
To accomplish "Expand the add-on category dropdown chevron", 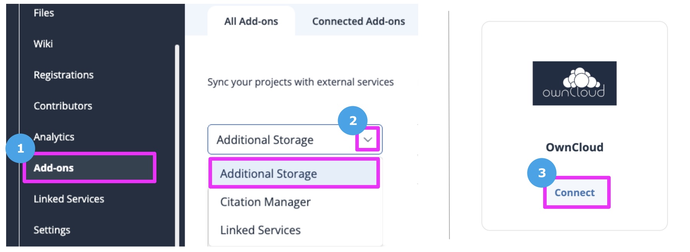I will (368, 140).
